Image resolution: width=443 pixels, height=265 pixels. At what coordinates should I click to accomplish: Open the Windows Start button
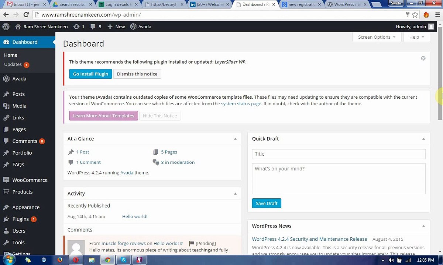(9, 260)
